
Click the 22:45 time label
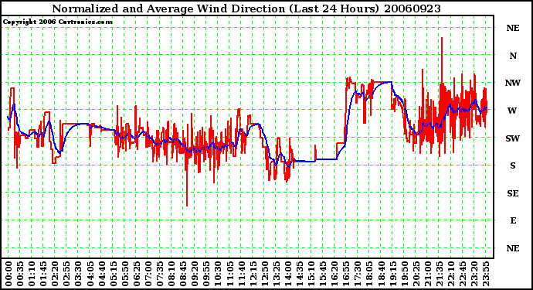[462, 274]
